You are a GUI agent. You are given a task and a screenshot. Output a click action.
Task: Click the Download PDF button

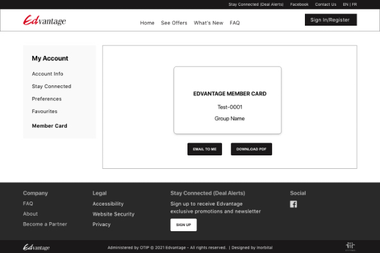[x=252, y=149]
